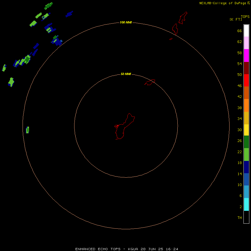The height and width of the screenshot is (251, 251).
Task: Click the tiny Aguijan islet outline
Action: pos(171,39)
